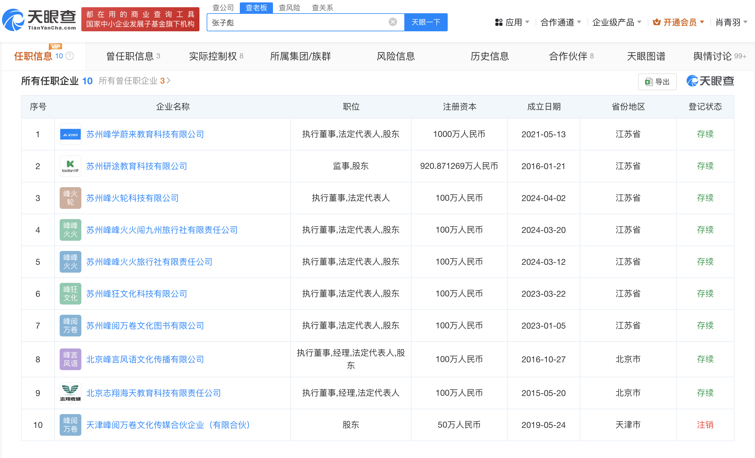
Task: Click the help question mark icon
Action: (x=70, y=56)
